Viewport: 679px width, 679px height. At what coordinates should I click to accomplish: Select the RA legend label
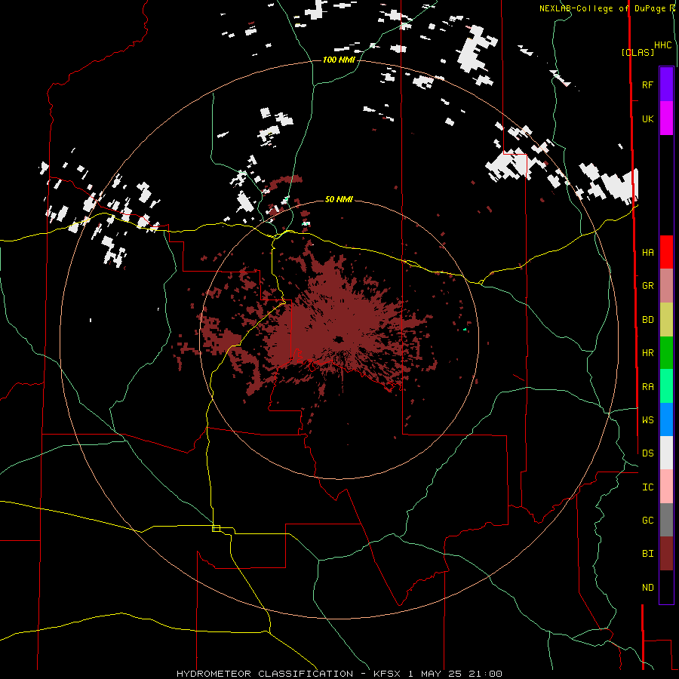(647, 387)
